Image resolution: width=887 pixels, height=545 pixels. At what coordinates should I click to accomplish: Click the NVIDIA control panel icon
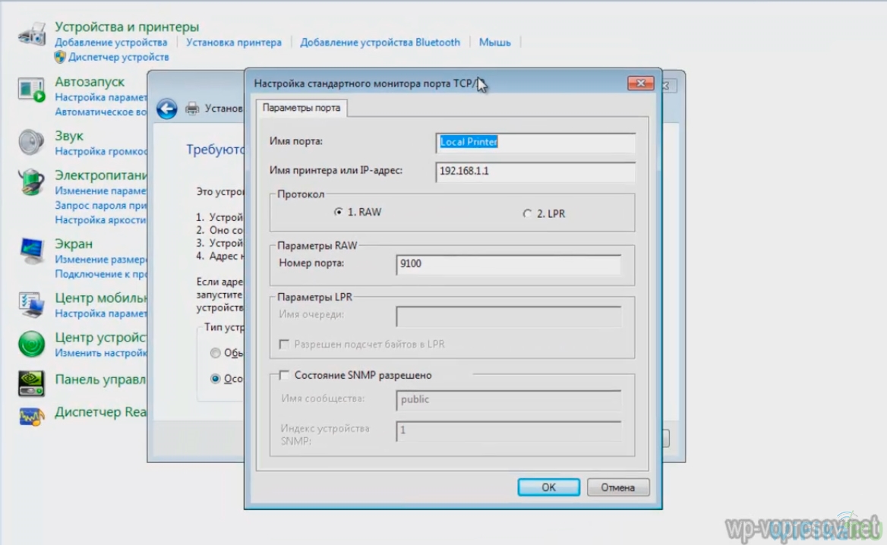(x=32, y=383)
